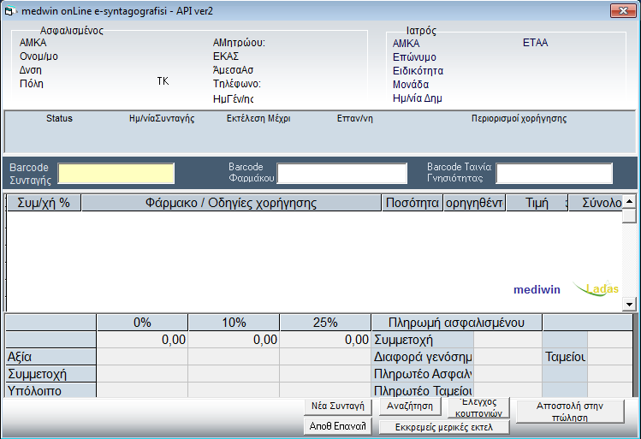Click the Αναζήτηση button
This screenshot has height=439, width=641.
[410, 406]
